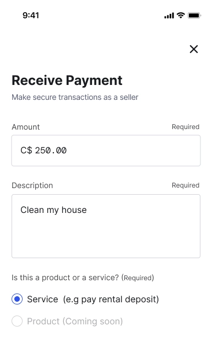212x342 pixels.
Task: Tap the Description field label
Action: coord(32,185)
